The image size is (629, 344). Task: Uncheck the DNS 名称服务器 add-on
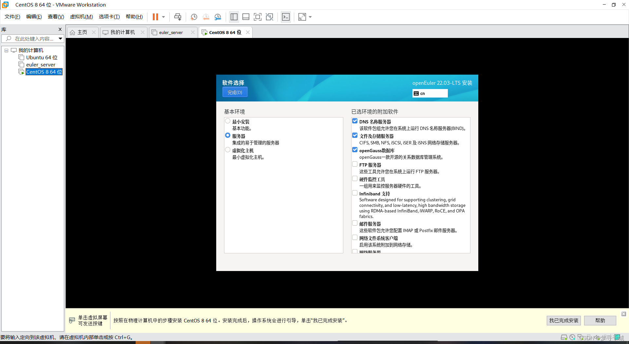[x=355, y=121]
